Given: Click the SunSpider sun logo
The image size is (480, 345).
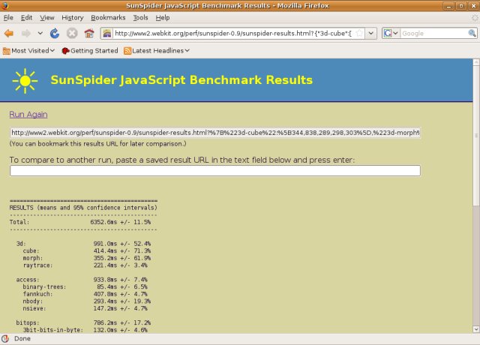Looking at the screenshot, I should [25, 81].
